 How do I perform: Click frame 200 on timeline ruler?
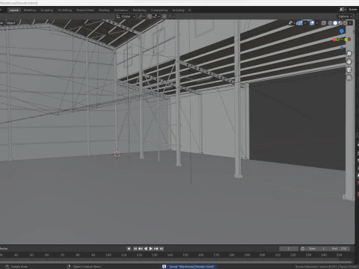click(x=263, y=255)
